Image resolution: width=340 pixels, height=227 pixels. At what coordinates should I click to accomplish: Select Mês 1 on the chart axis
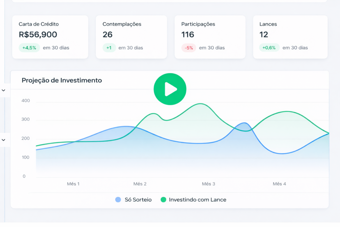[x=73, y=184]
